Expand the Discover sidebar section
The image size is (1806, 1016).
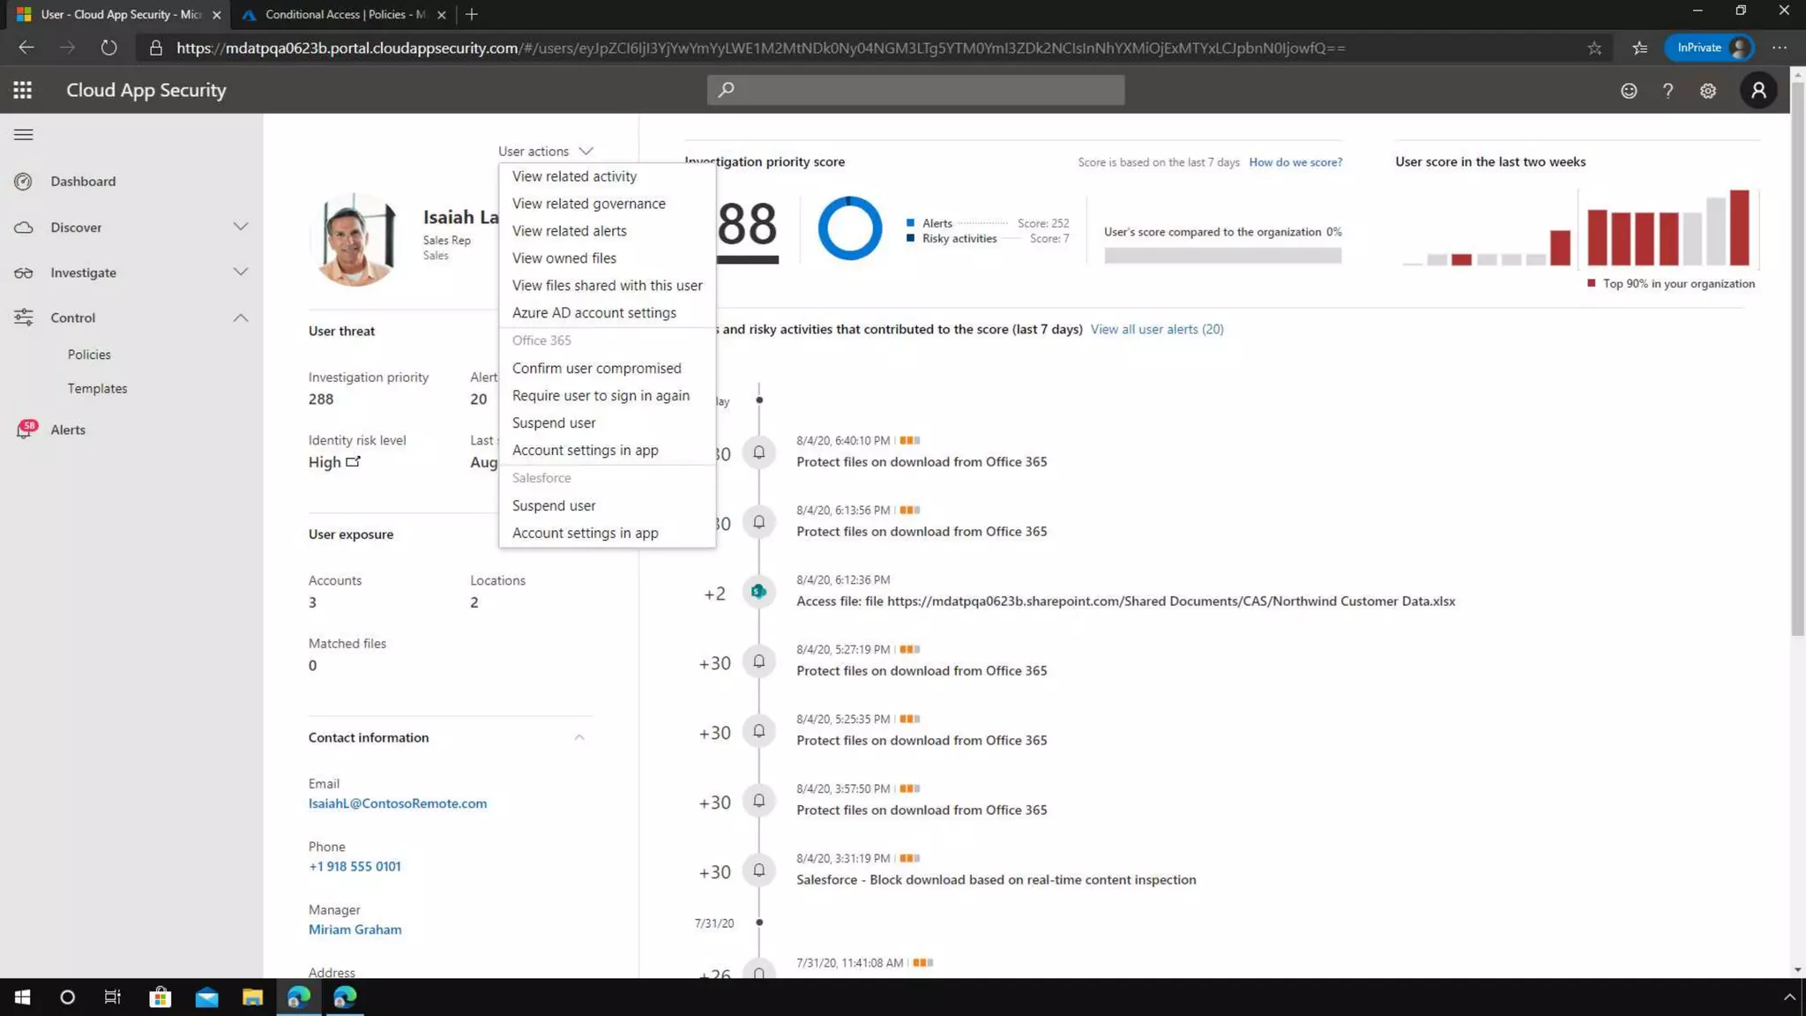[x=240, y=227]
